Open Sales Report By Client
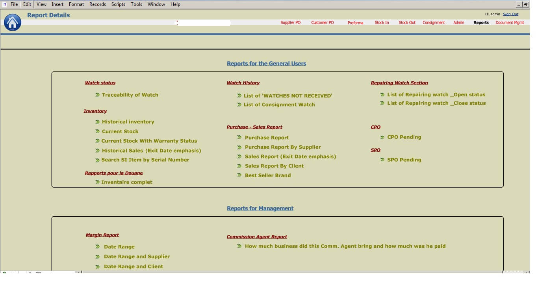Viewport: 538px width, 302px height. pos(274,166)
